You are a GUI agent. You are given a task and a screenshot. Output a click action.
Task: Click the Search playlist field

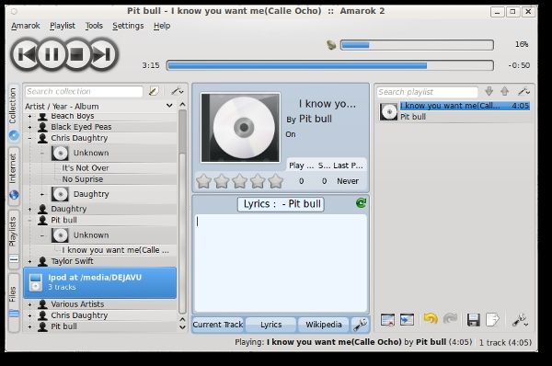pyautogui.click(x=427, y=92)
